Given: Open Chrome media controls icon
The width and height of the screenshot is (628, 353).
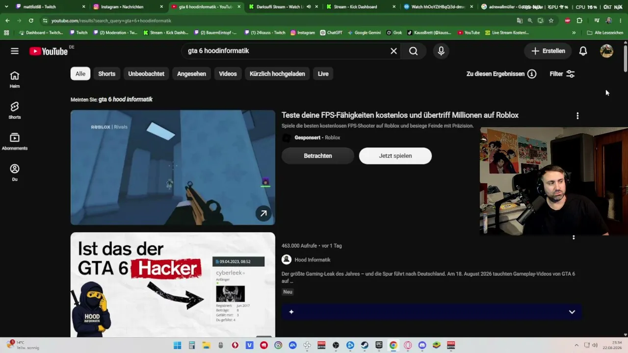Looking at the screenshot, I should [597, 21].
